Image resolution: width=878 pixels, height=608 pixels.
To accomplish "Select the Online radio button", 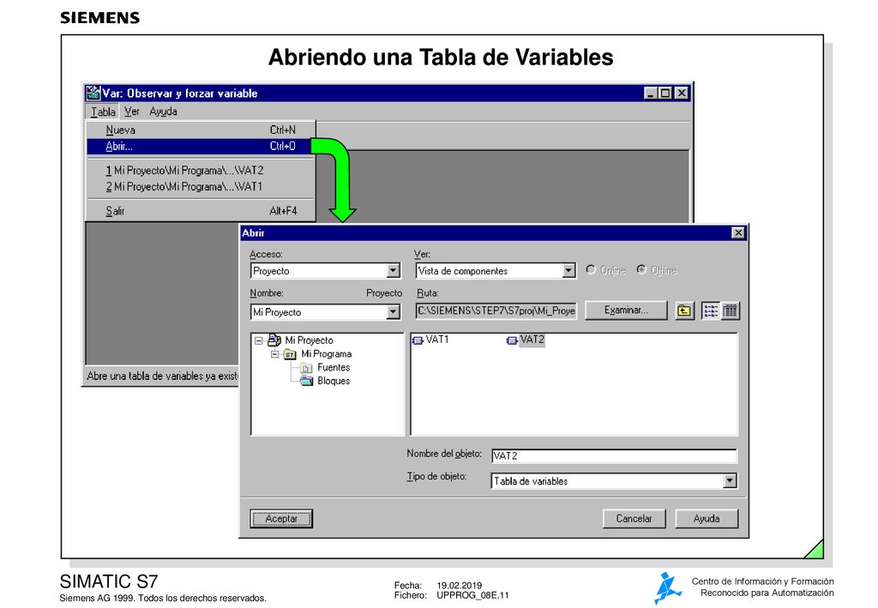I will pyautogui.click(x=591, y=270).
